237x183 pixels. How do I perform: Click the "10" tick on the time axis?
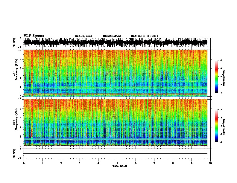click(210, 163)
